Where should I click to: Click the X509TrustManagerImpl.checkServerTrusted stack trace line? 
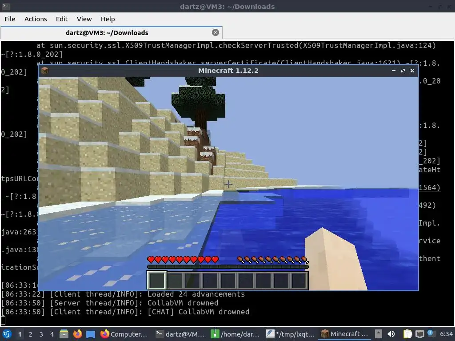236,46
